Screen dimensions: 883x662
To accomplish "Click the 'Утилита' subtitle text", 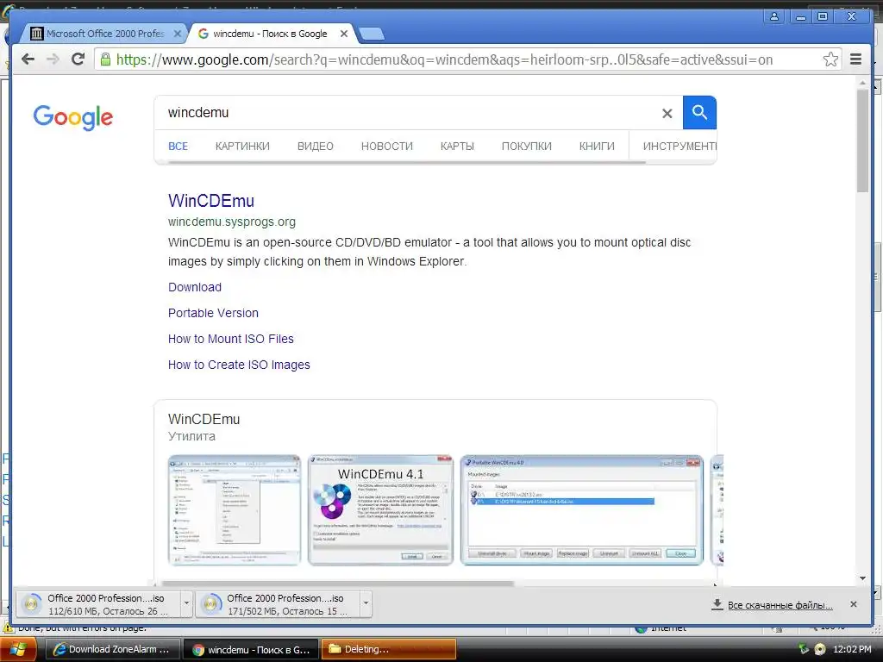I will click(x=191, y=436).
